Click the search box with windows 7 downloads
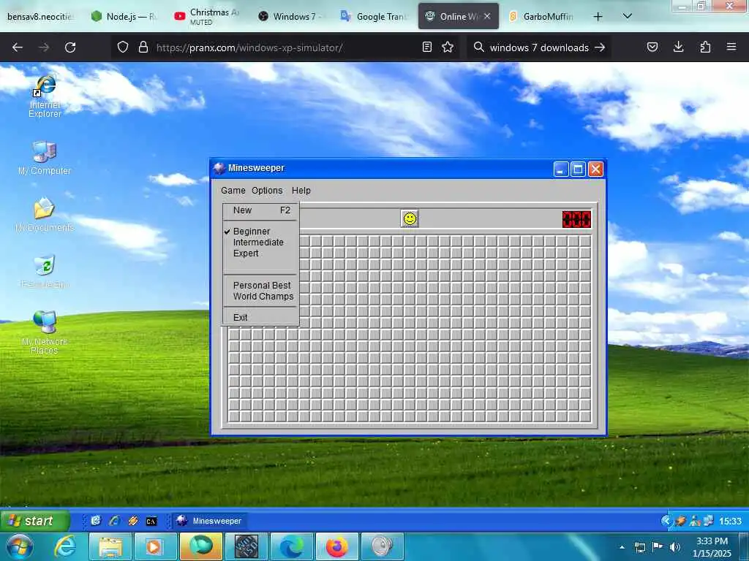 (x=539, y=47)
